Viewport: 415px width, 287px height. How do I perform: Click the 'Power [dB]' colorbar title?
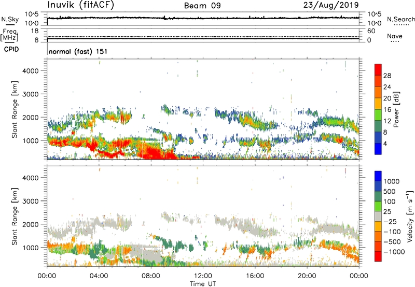point(396,109)
